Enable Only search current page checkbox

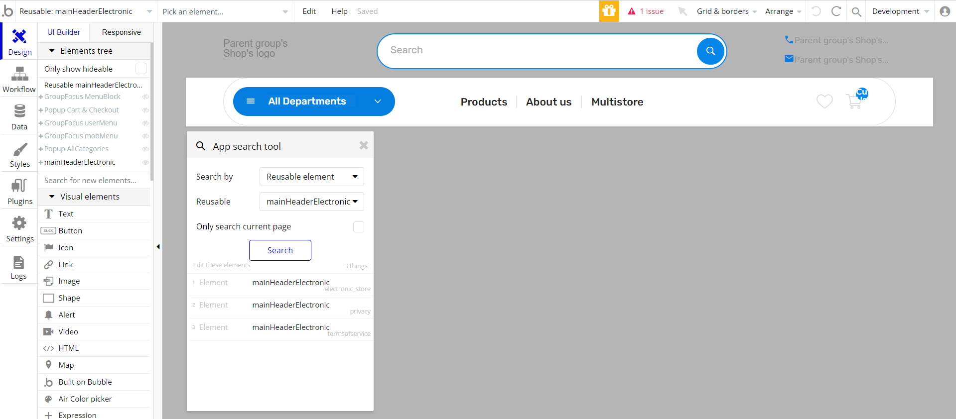[x=358, y=227]
